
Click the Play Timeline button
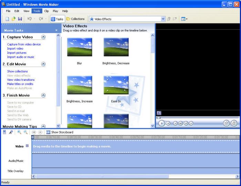pos(40,132)
